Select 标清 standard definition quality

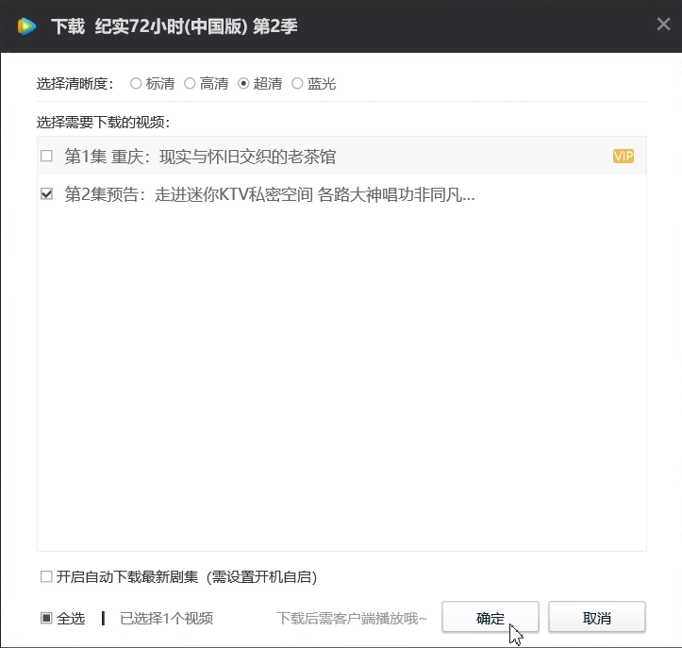(x=136, y=84)
